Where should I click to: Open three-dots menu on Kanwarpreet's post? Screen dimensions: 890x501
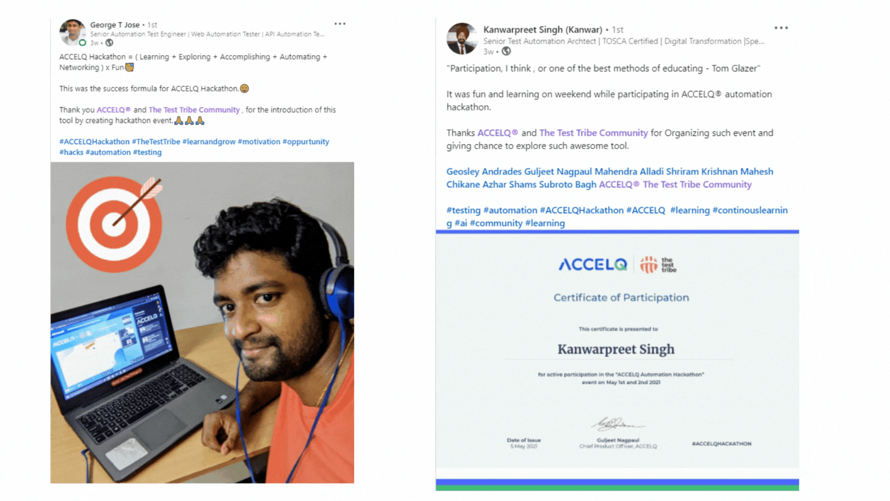(781, 28)
